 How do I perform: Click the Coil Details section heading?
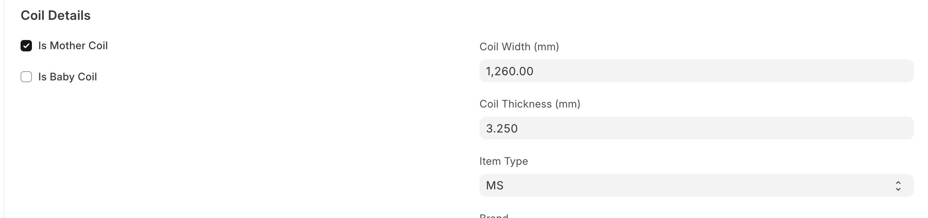point(55,15)
